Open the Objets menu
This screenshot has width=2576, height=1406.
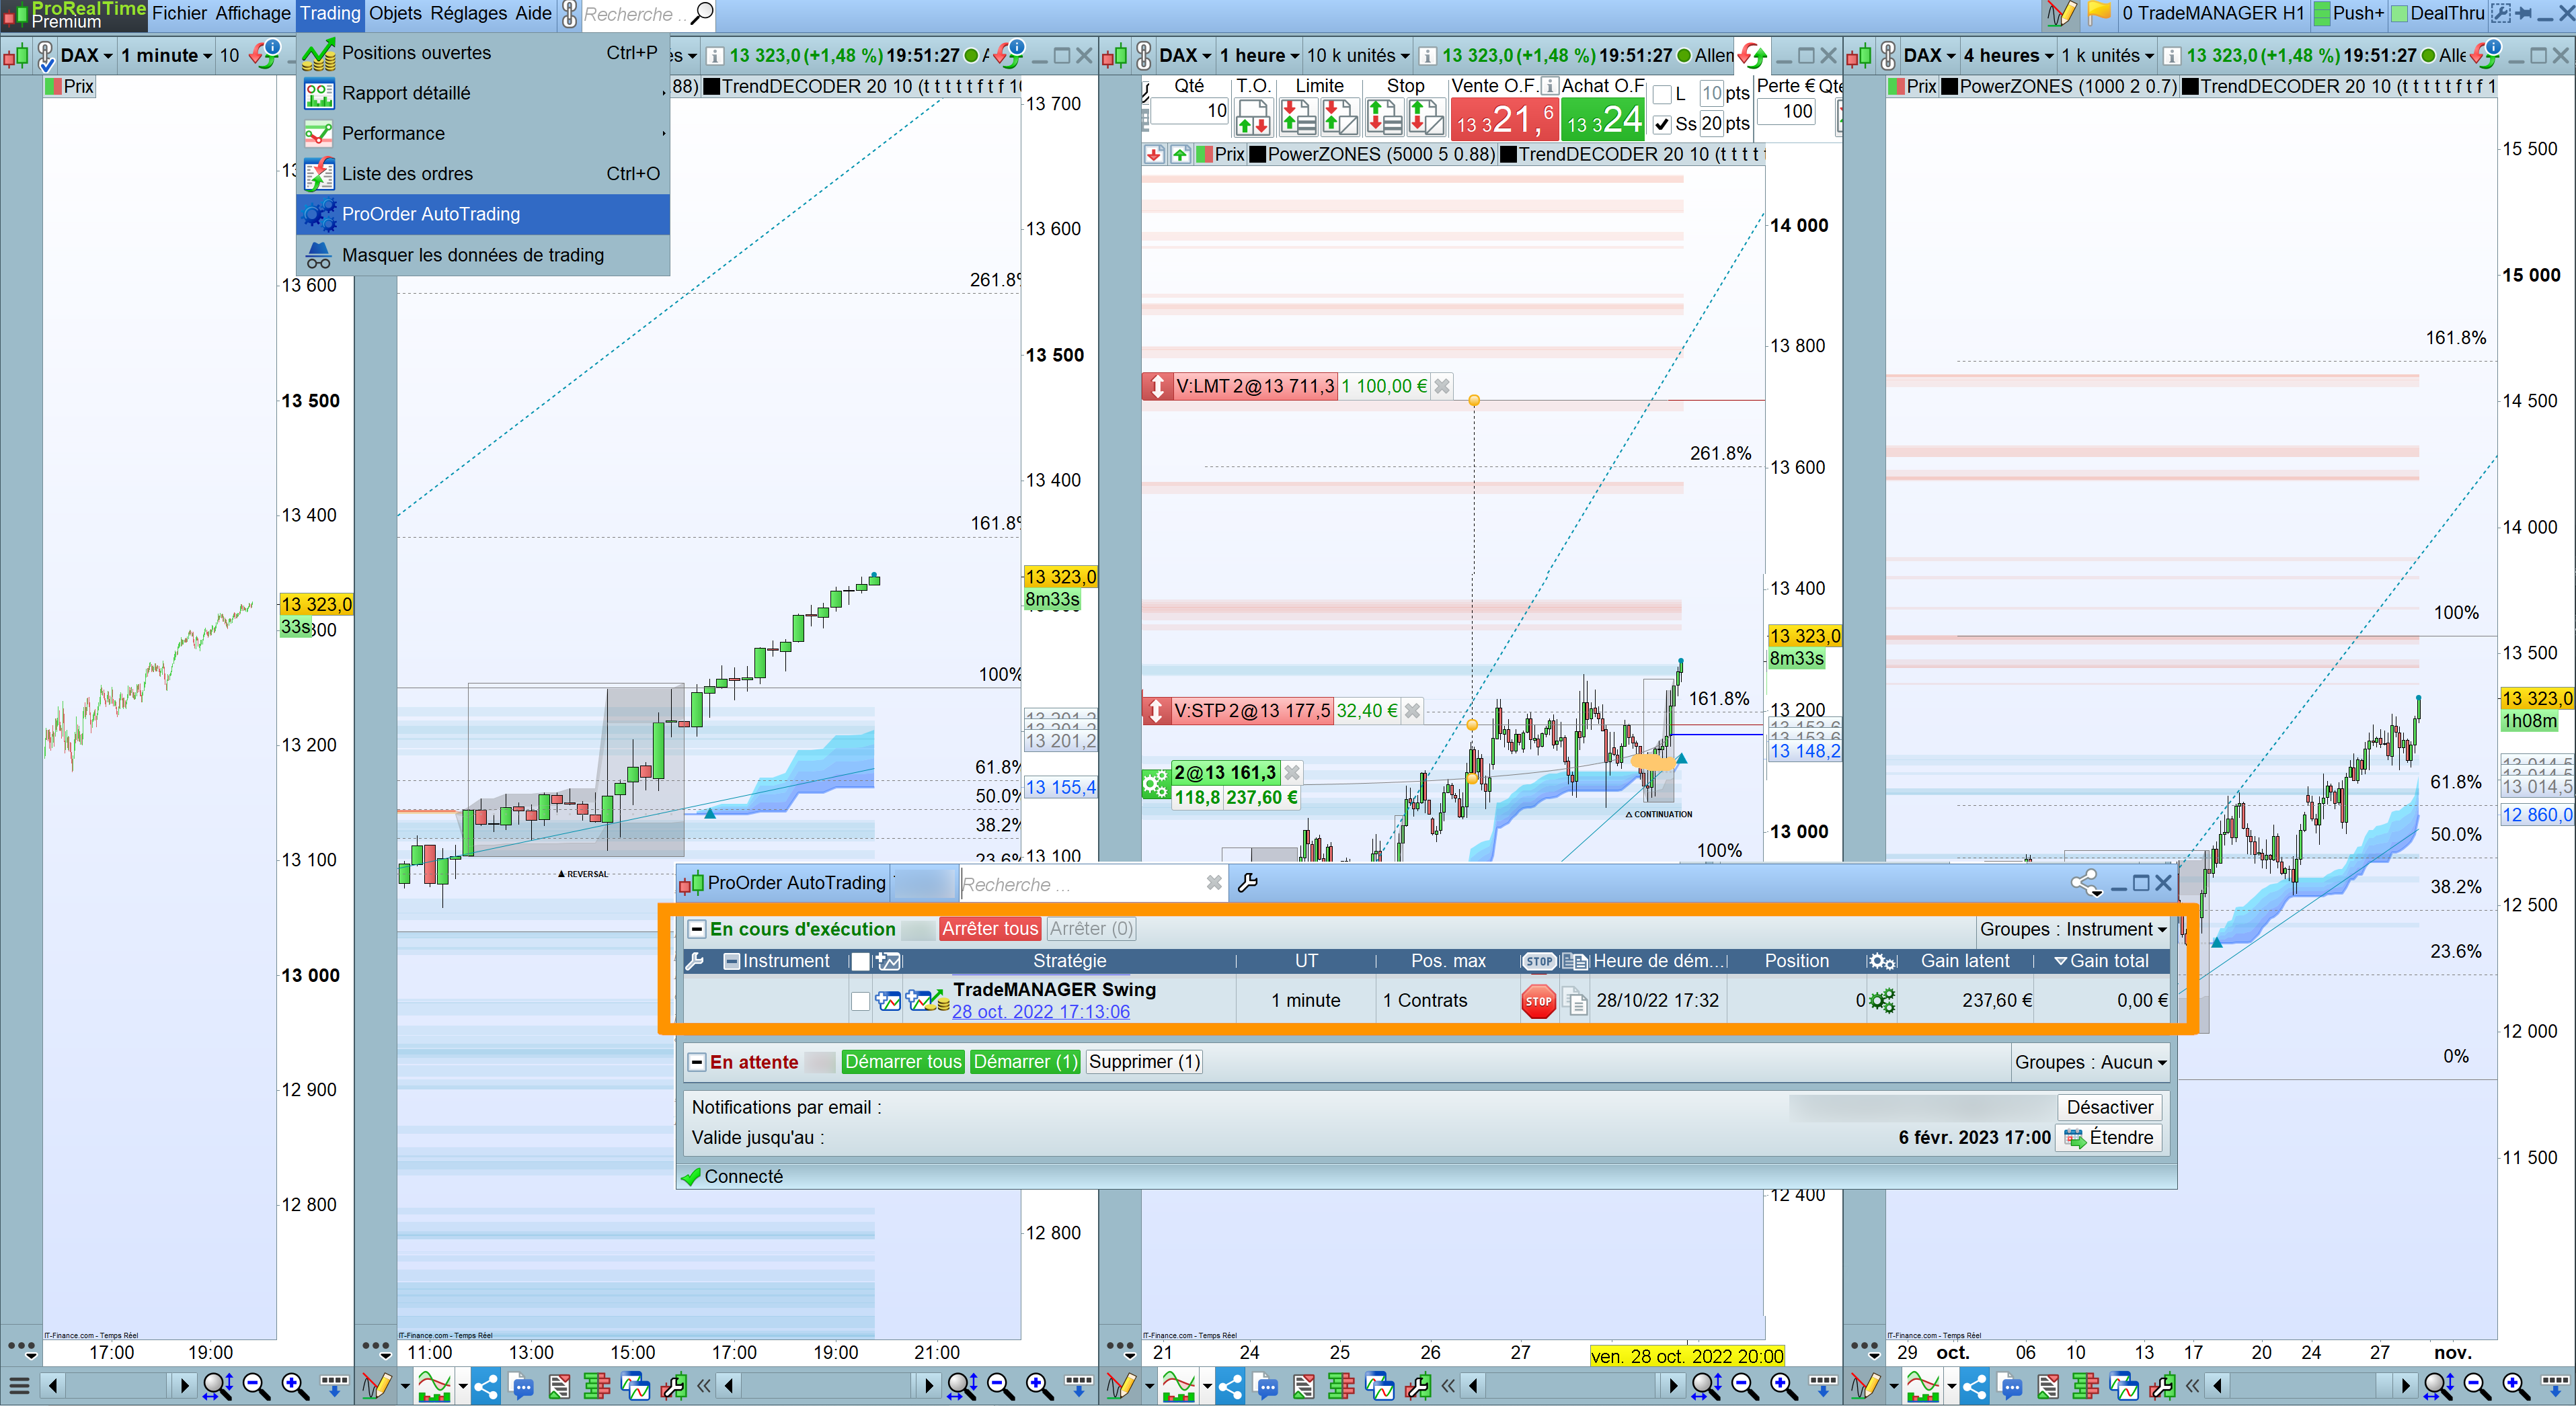pyautogui.click(x=395, y=13)
